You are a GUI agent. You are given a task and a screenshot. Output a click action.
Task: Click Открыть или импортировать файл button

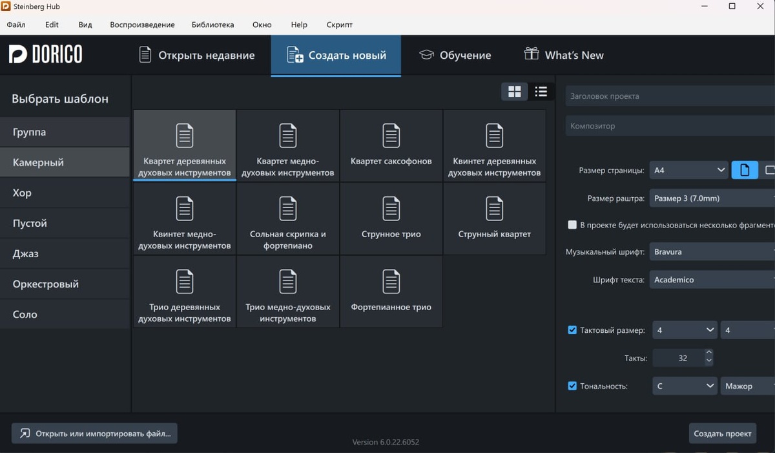coord(94,434)
